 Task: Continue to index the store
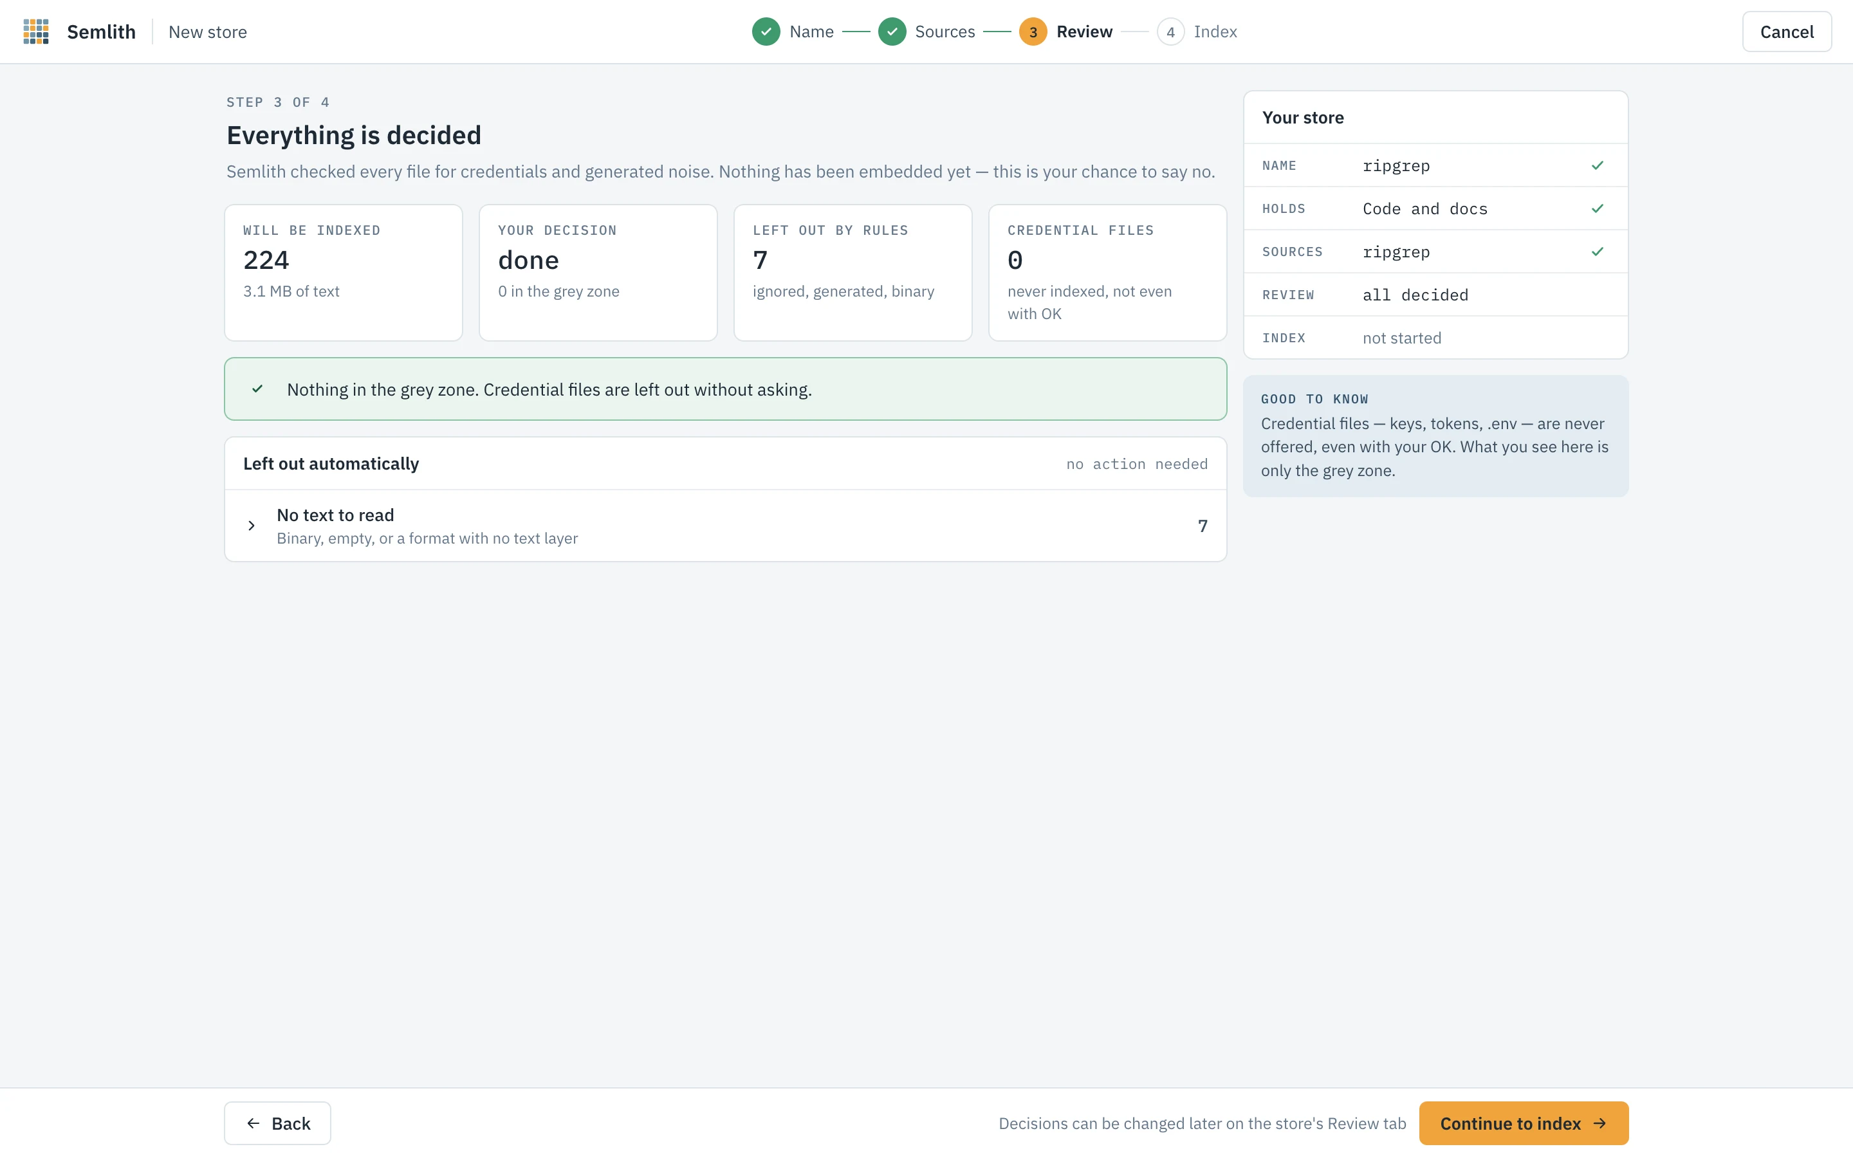click(1523, 1123)
